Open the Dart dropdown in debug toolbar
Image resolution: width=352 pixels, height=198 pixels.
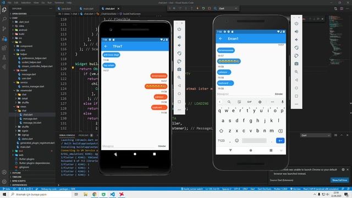(x=228, y=8)
